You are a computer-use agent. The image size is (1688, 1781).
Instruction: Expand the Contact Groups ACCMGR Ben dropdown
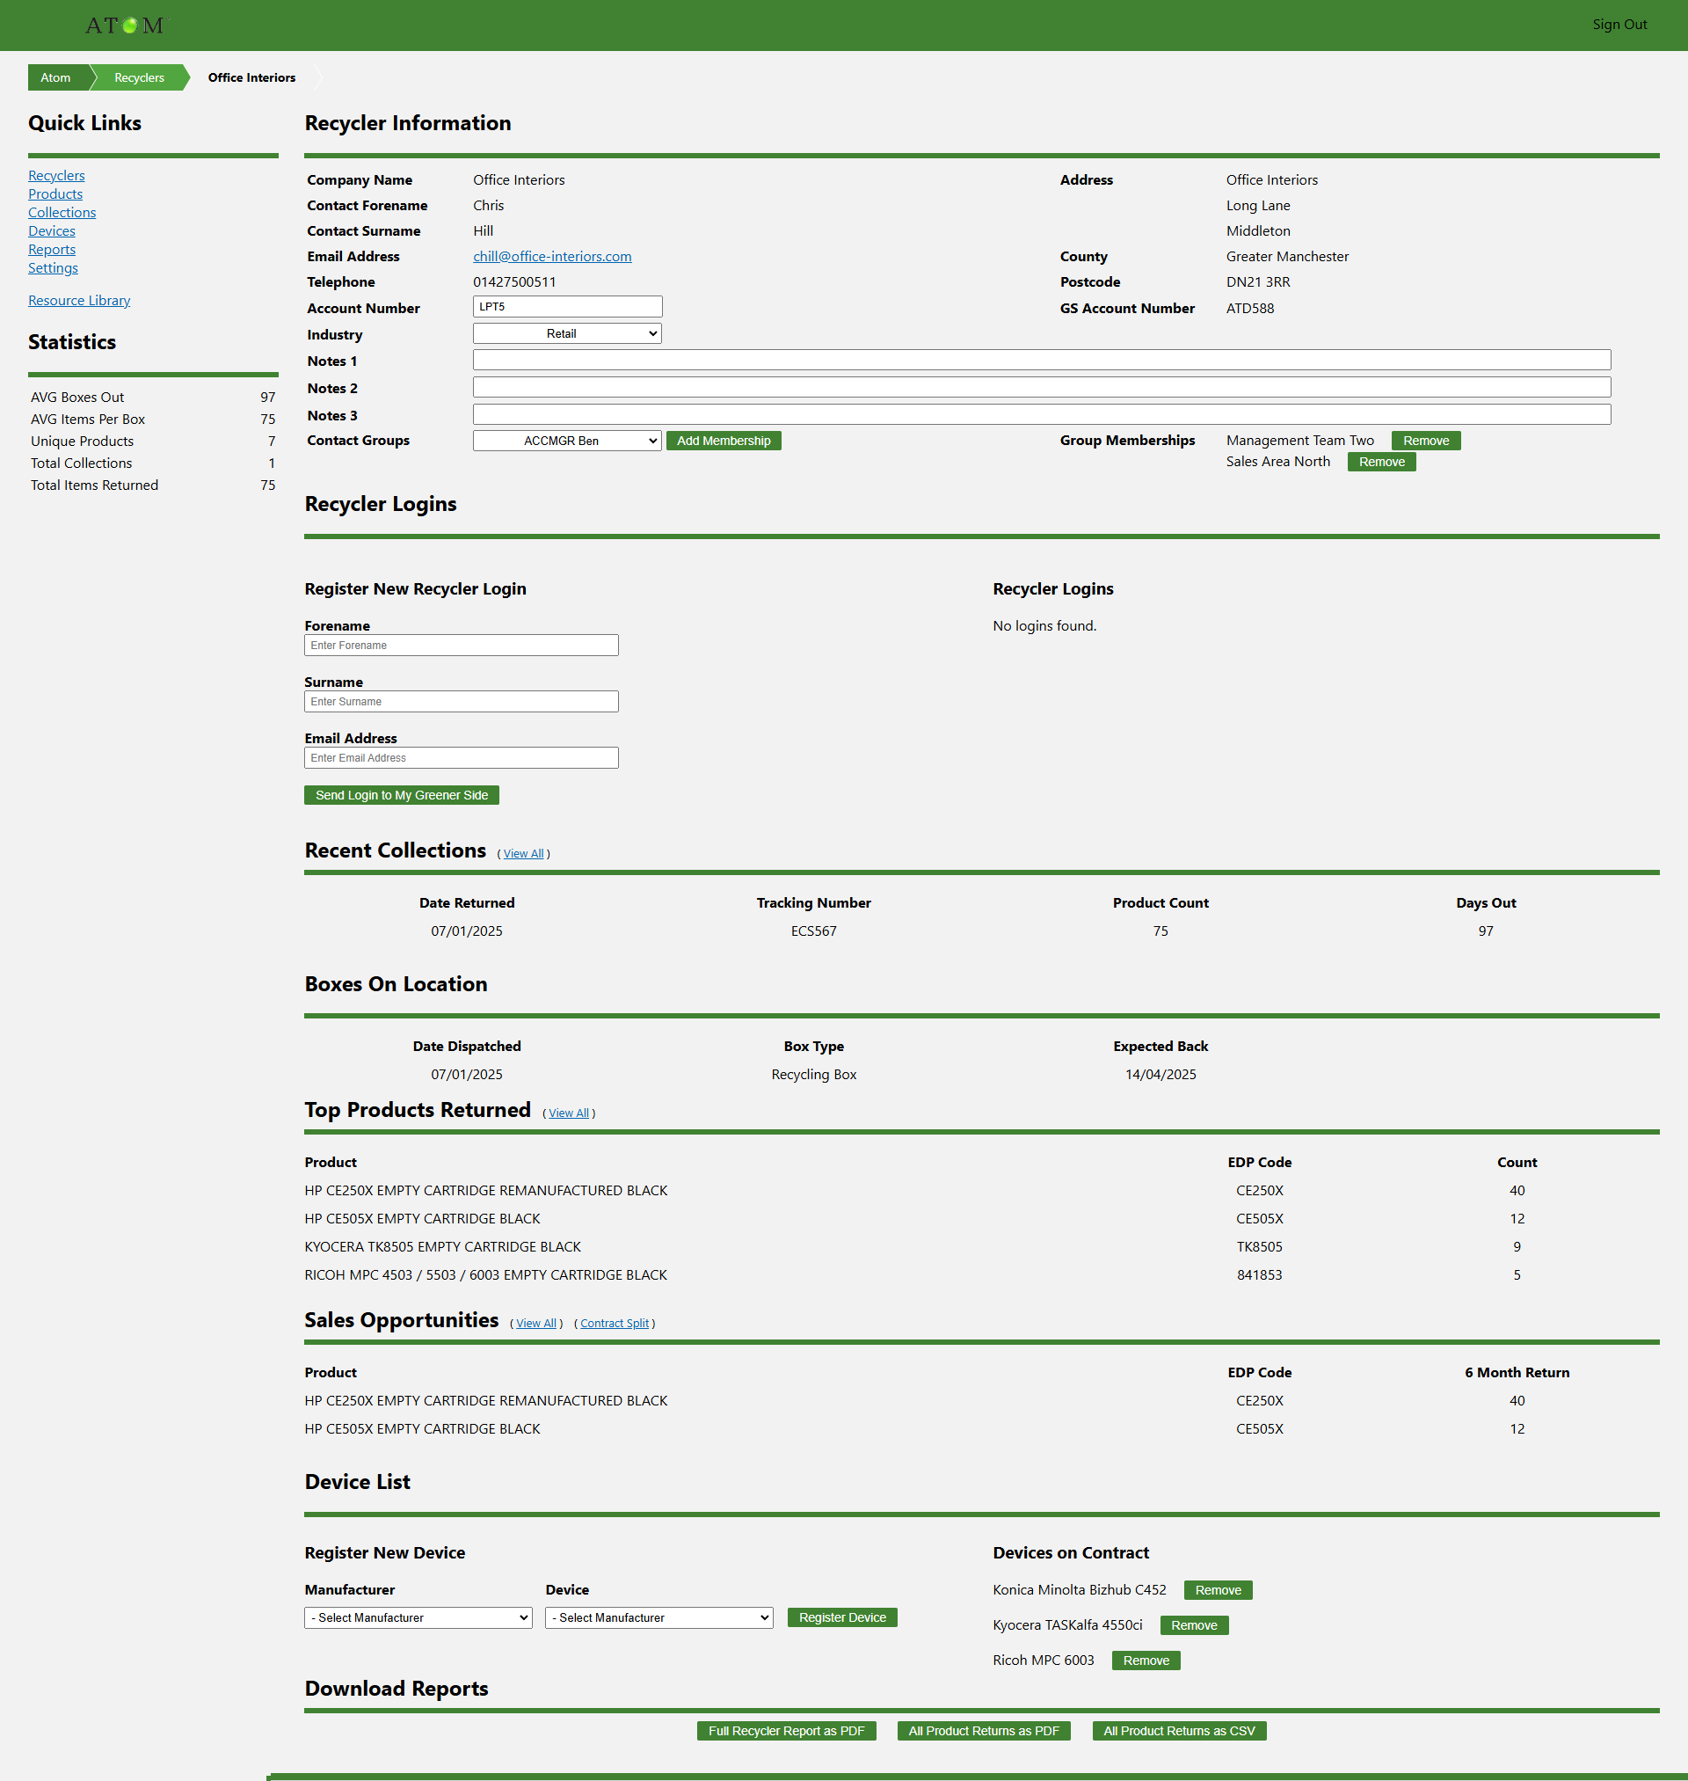pyautogui.click(x=567, y=441)
